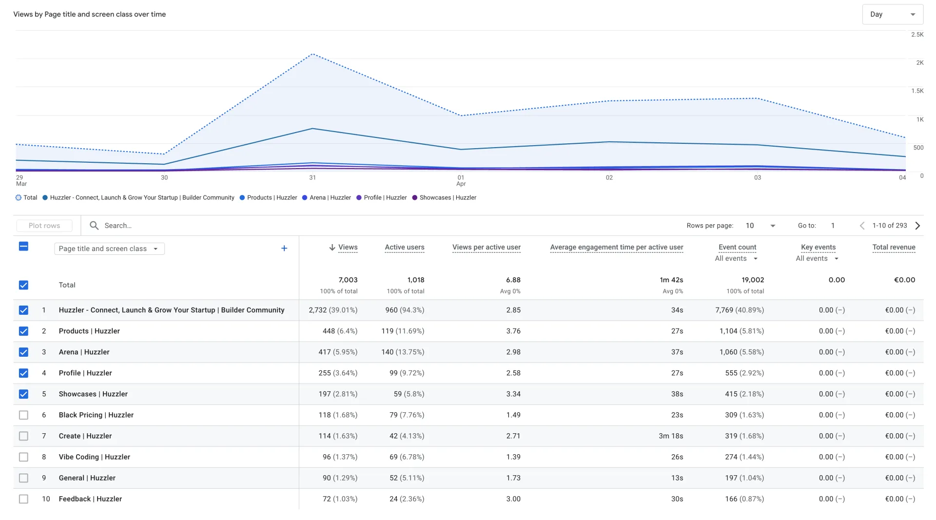Open the Day granularity dropdown
The image size is (936, 520).
coord(893,15)
